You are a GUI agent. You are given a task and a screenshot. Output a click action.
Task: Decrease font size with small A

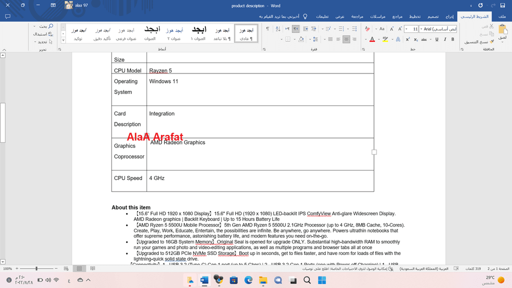pyautogui.click(x=392, y=28)
